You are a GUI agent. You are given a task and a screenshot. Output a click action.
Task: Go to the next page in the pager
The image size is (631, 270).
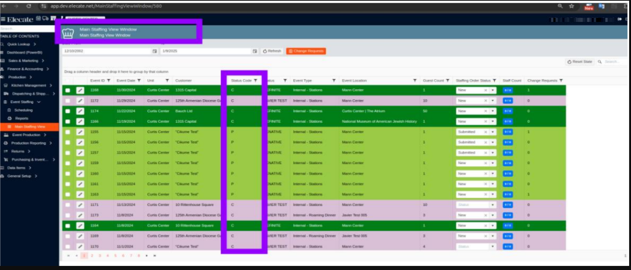pyautogui.click(x=147, y=256)
